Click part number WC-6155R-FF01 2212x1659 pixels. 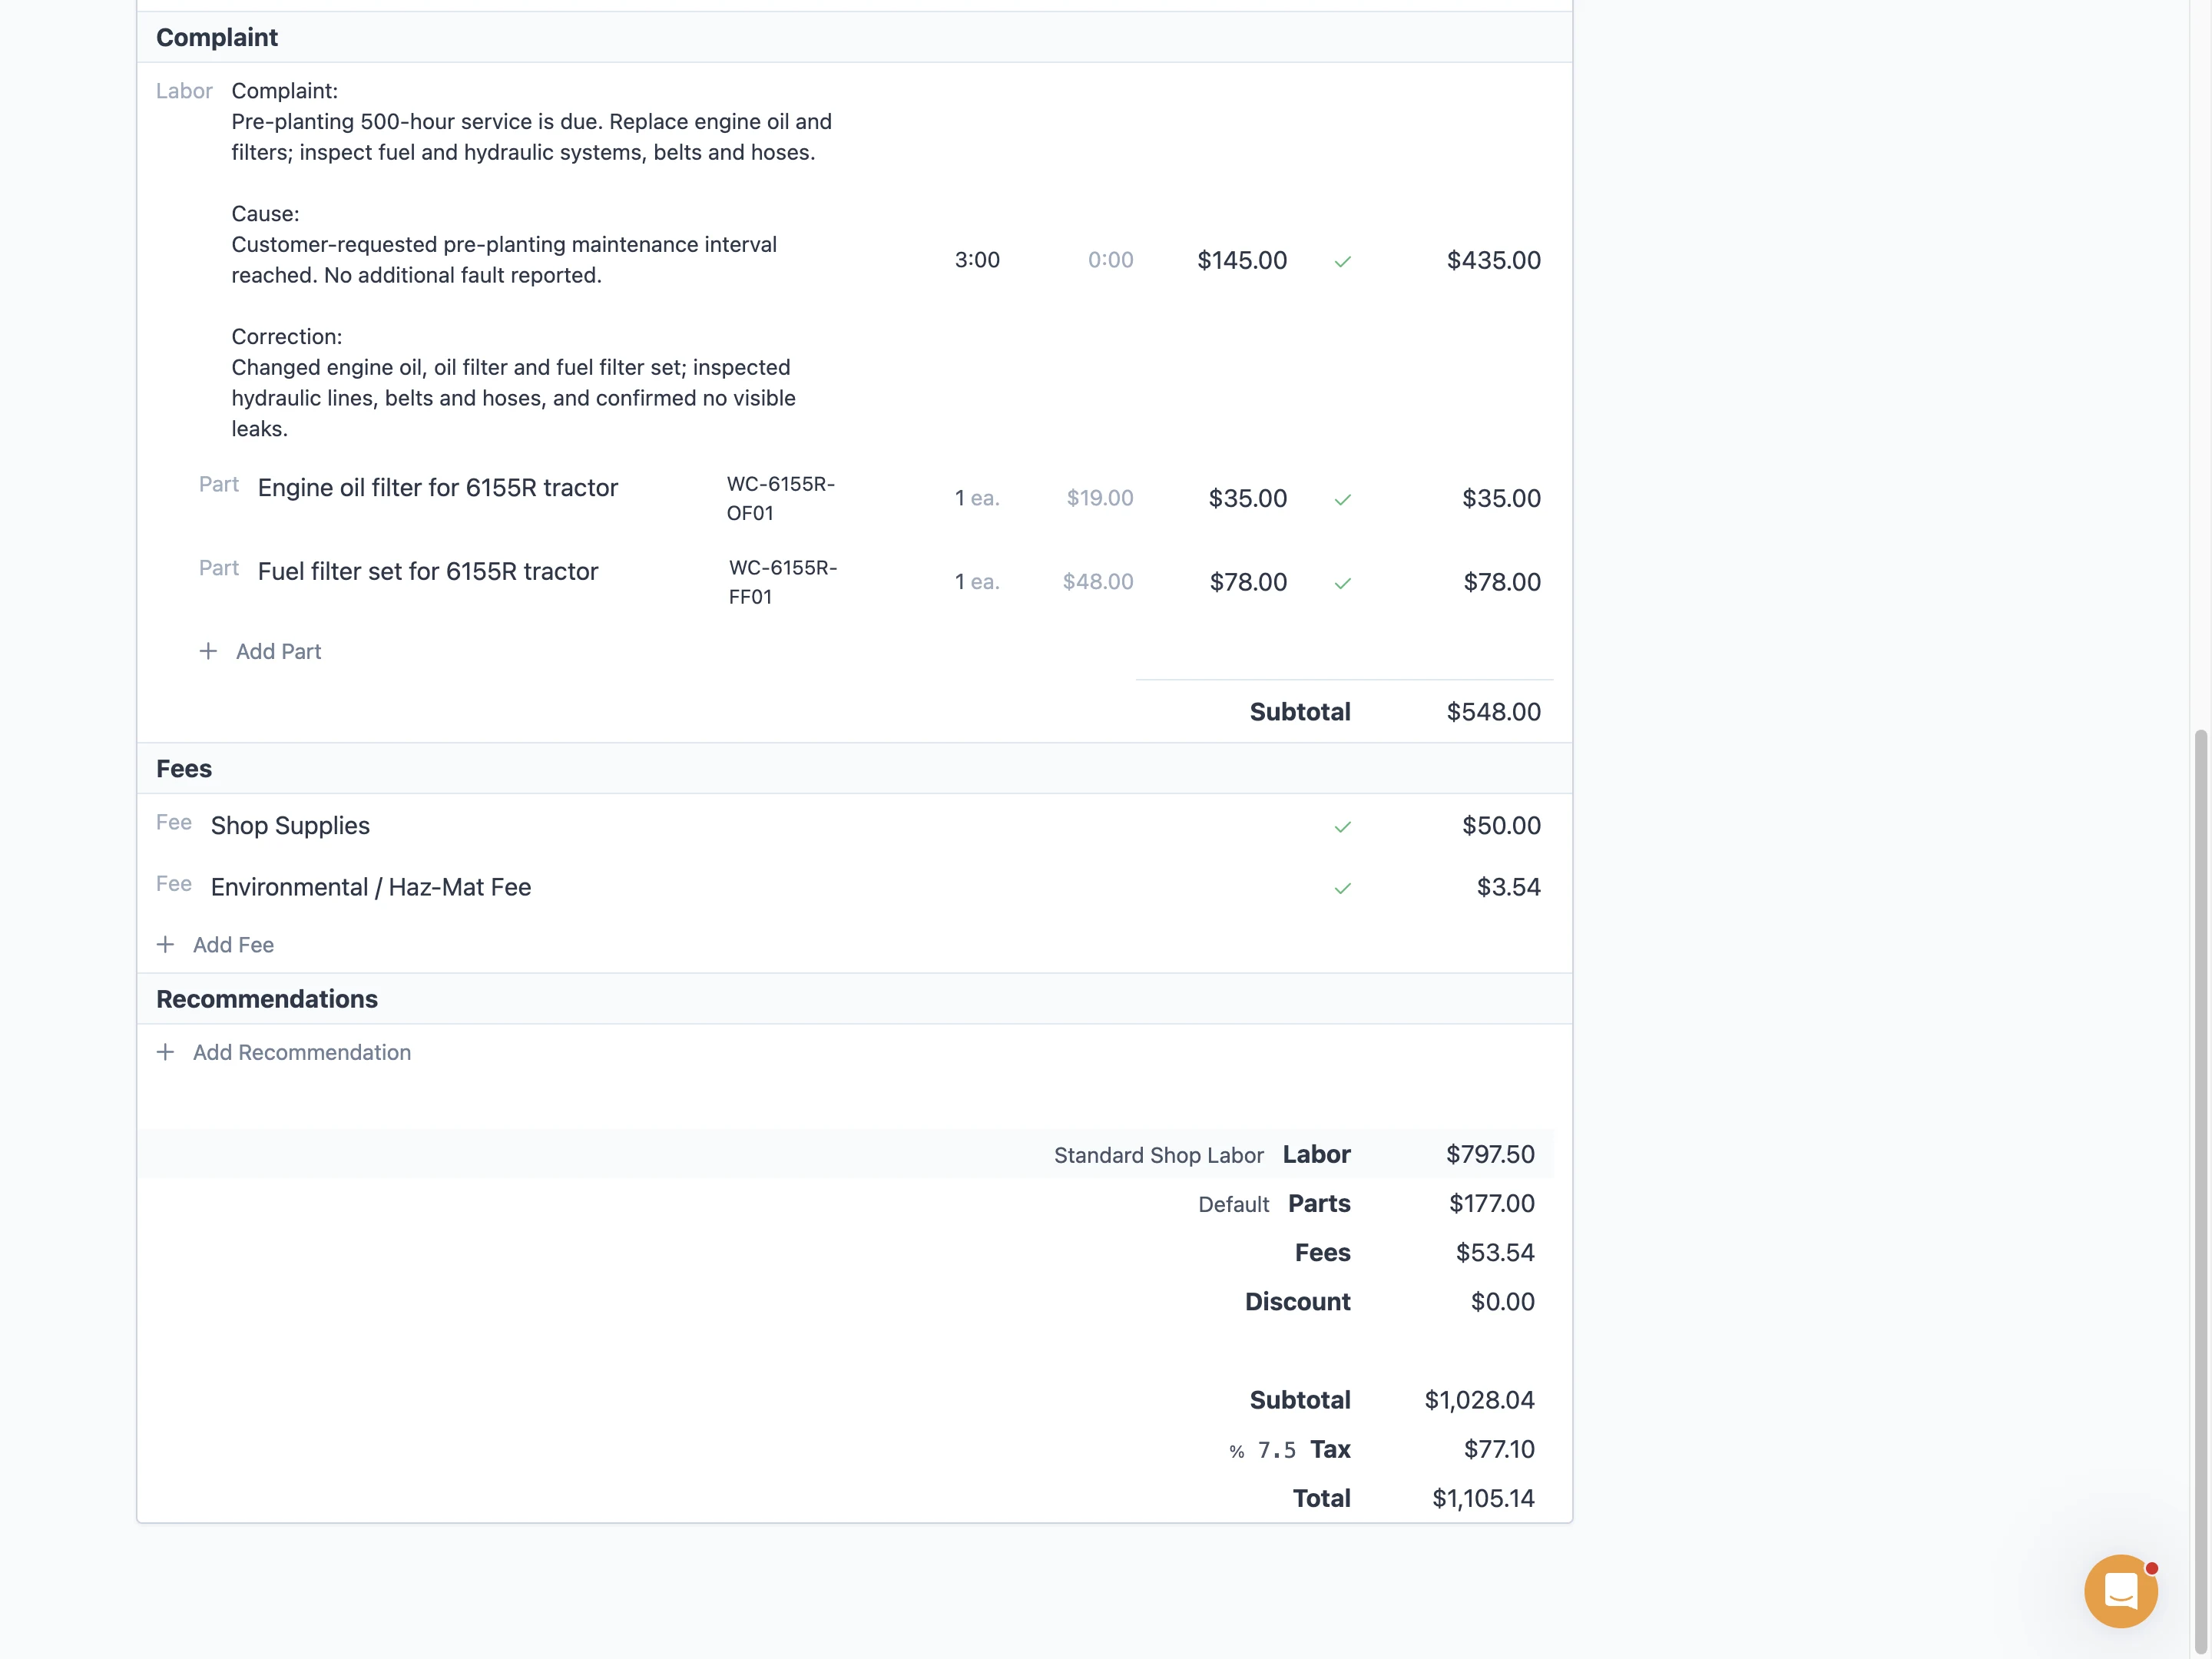(783, 582)
